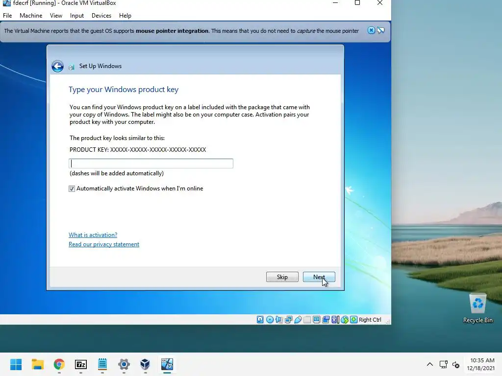Click the Next button
This screenshot has width=502, height=376.
point(319,277)
